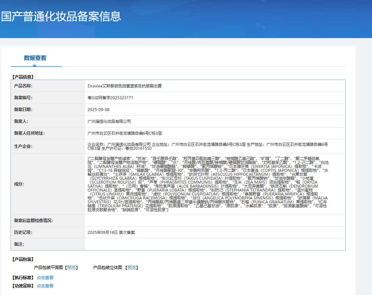The height and width of the screenshot is (295, 372).
Task: Click the page title 国产普通化妆品备案信息
Action: click(x=61, y=16)
